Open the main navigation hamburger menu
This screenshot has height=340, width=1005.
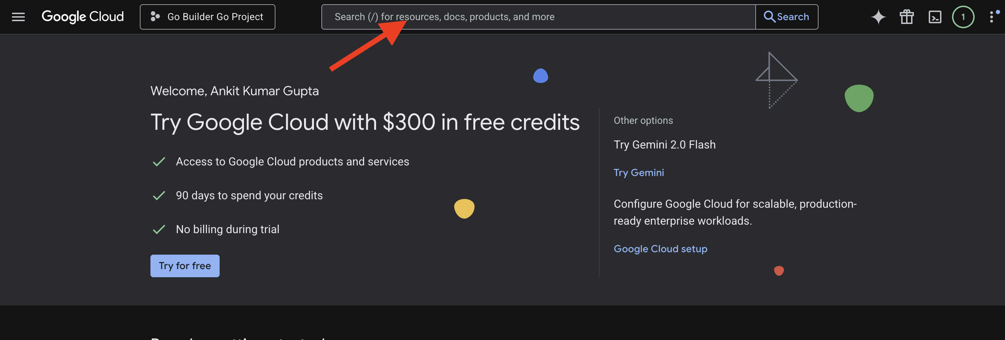tap(18, 17)
